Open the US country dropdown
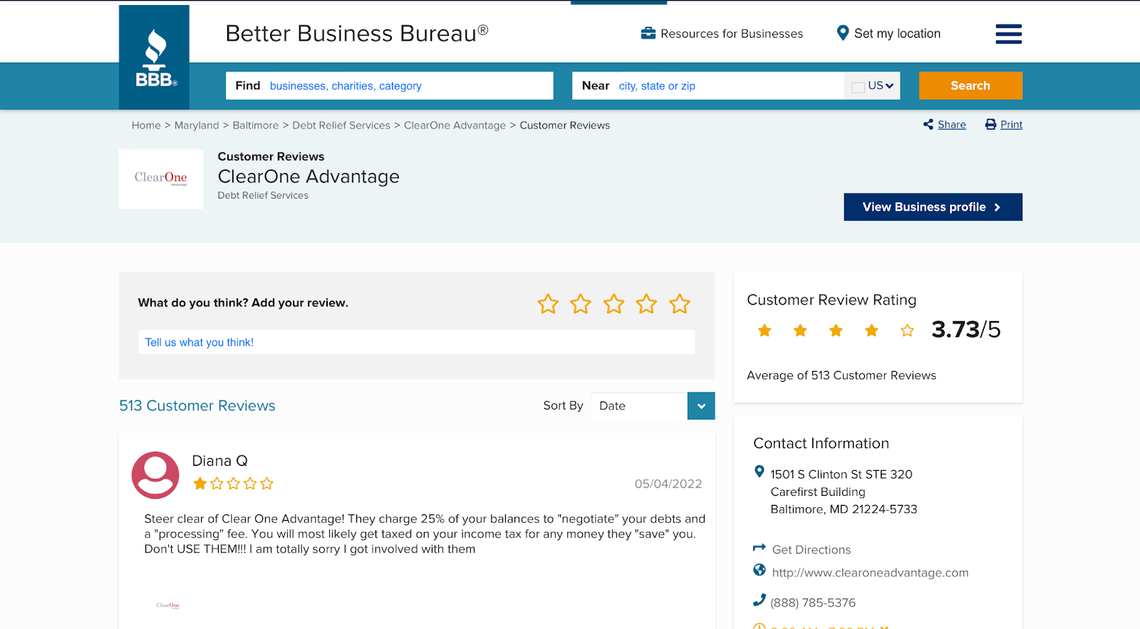The height and width of the screenshot is (629, 1140). coord(873,85)
